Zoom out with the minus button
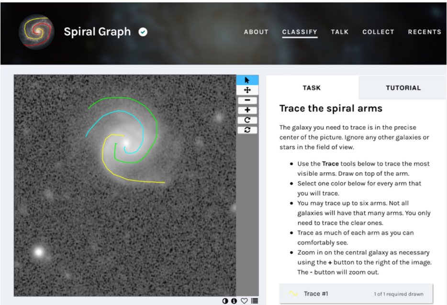The width and height of the screenshot is (447, 305). (247, 100)
